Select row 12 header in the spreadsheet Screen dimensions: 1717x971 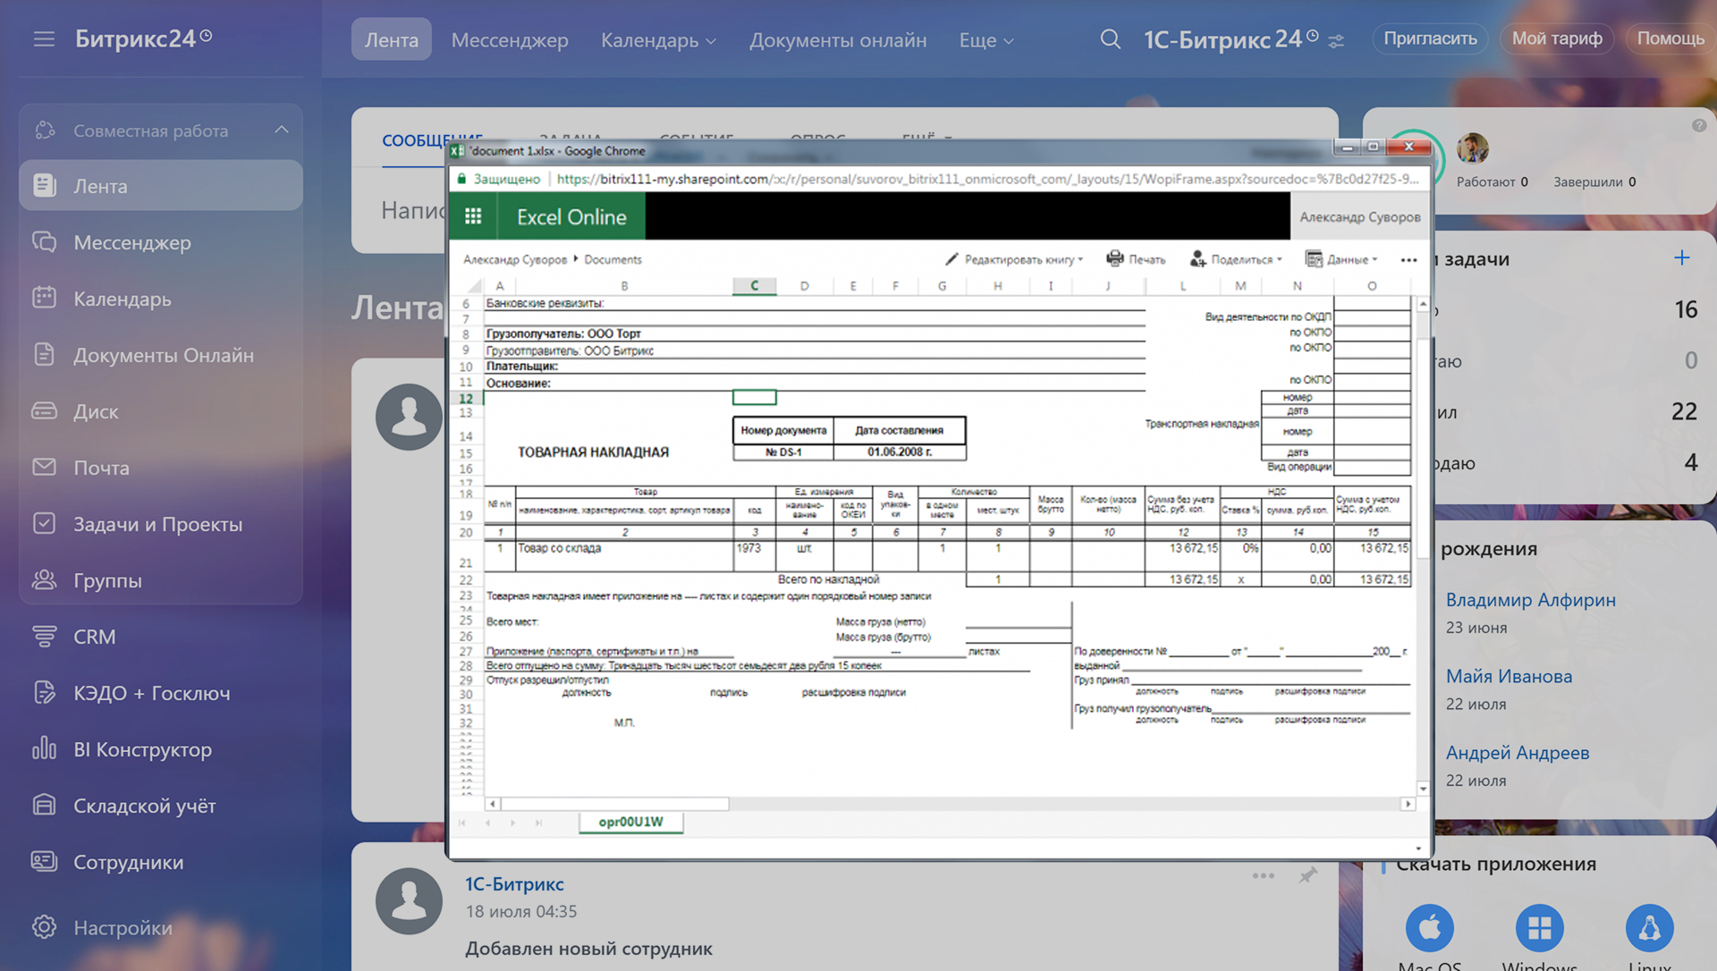(465, 398)
